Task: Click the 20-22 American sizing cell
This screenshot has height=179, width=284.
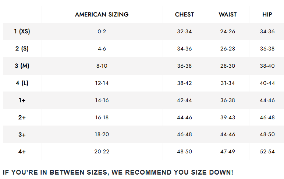Action: point(102,152)
